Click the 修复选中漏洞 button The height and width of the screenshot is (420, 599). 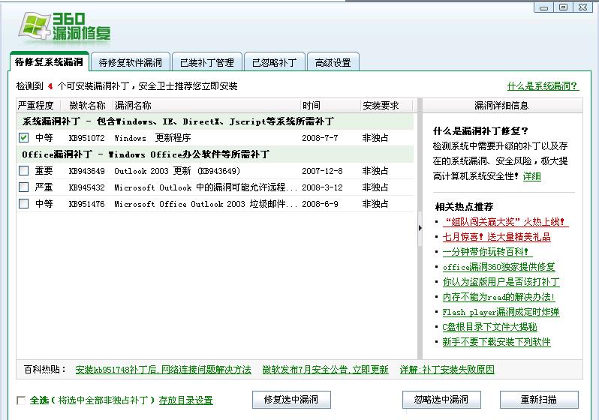(x=291, y=400)
